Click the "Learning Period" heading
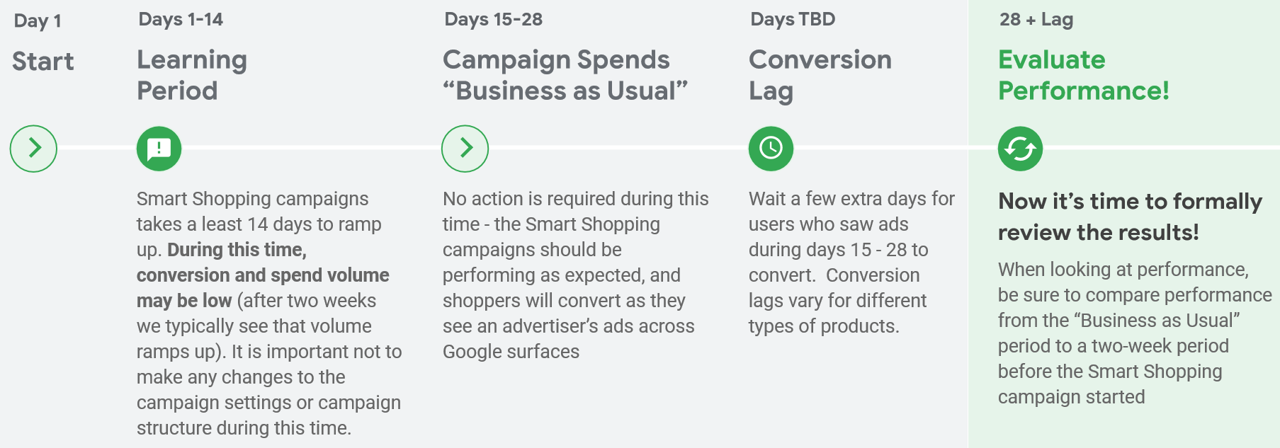This screenshot has height=448, width=1280. coord(192,75)
